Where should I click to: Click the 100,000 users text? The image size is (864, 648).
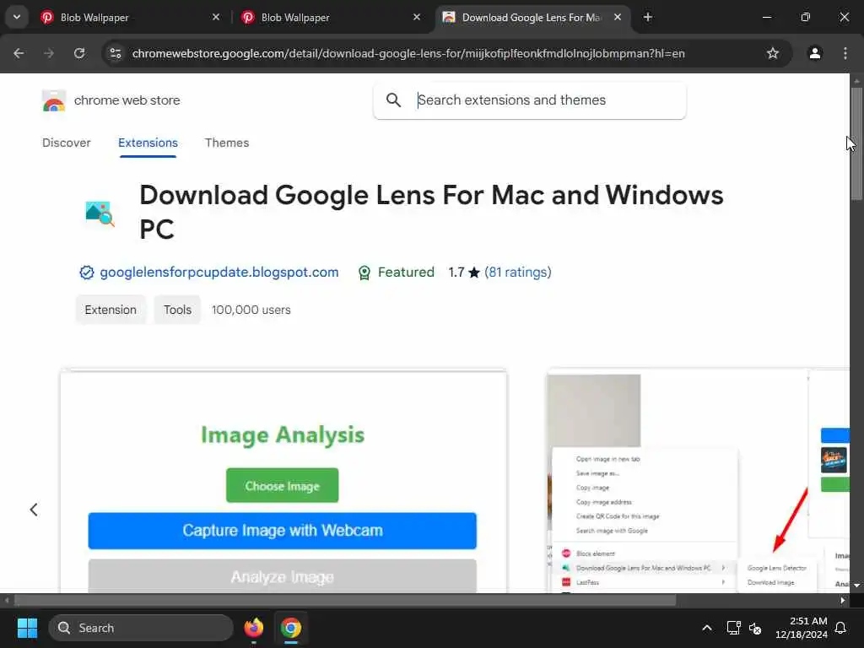251,310
